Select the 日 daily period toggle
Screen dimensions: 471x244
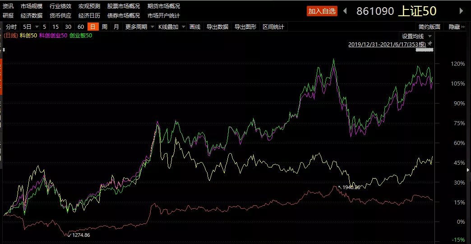(x=92, y=27)
